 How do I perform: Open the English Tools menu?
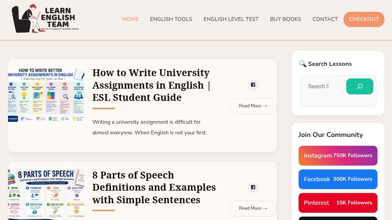171,19
